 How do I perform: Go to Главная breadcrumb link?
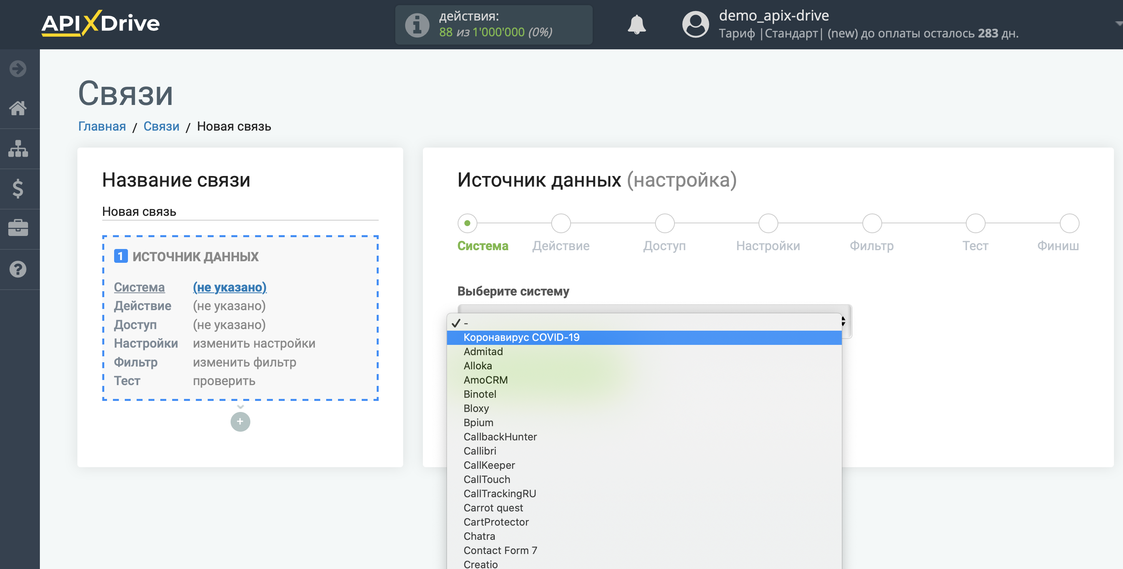(x=102, y=126)
